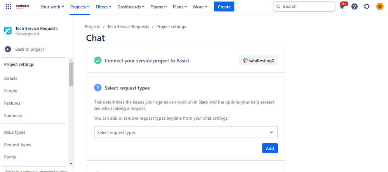388x172 pixels.
Task: Click the Connect your service project to Assist text
Action: coord(147,61)
